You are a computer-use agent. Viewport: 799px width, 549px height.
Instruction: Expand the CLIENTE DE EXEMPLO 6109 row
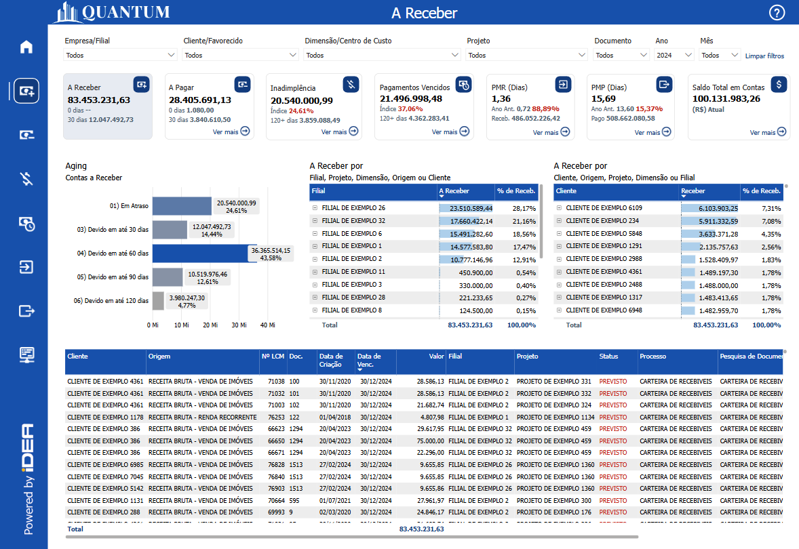coord(559,208)
